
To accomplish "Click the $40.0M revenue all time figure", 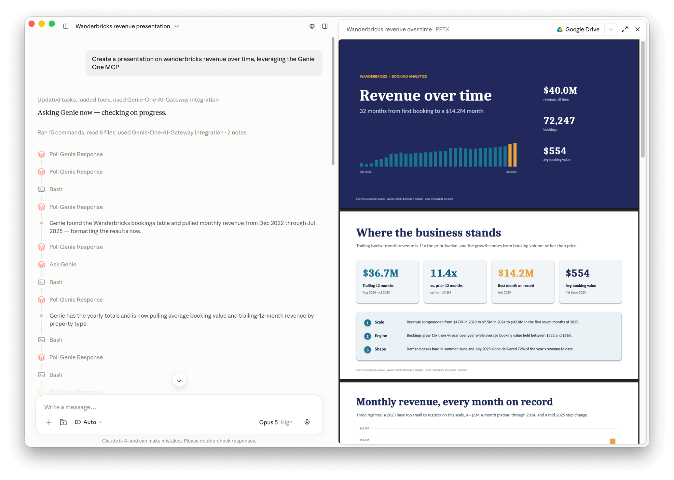I will pos(560,90).
